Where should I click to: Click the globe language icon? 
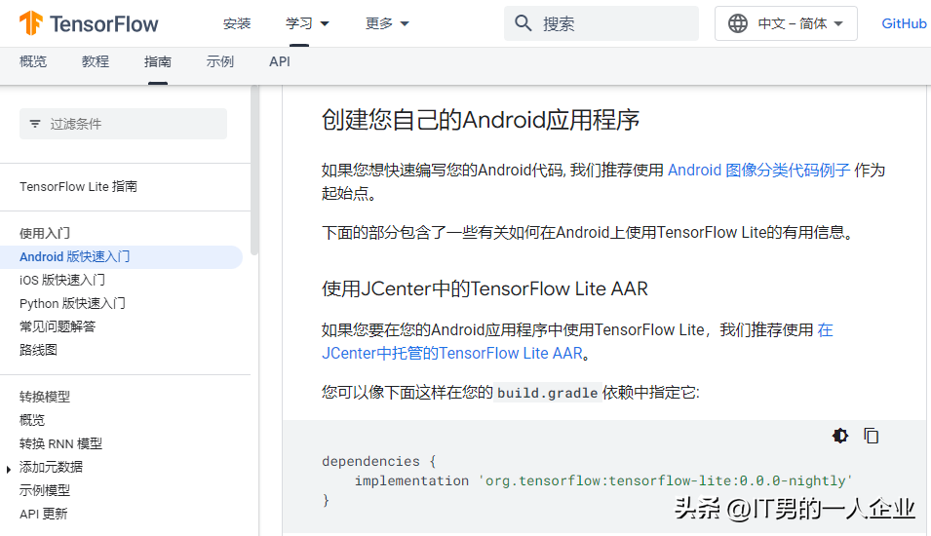(737, 23)
